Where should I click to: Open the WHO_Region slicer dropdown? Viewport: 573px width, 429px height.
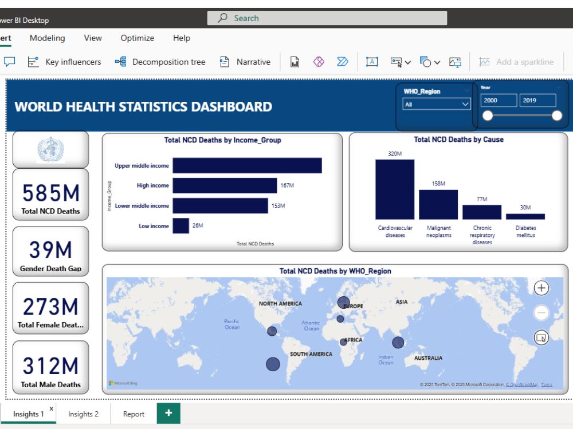pos(465,104)
